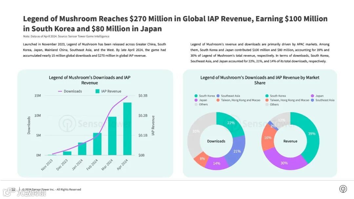Click the Jan 2024 axis label
This screenshot has width=354, height=199.
(77, 165)
